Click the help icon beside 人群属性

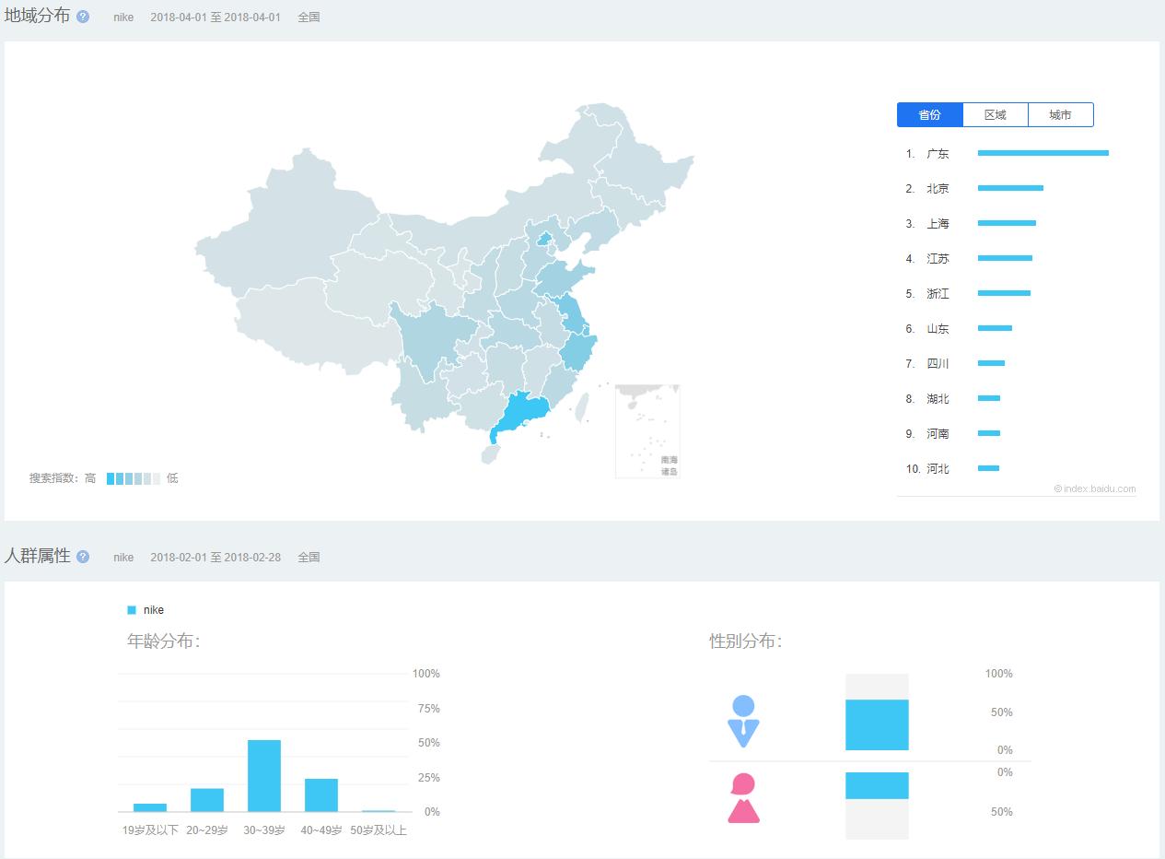click(x=82, y=557)
